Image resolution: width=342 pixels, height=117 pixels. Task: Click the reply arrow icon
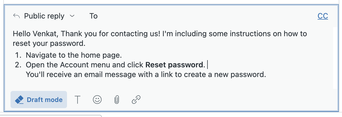point(16,16)
